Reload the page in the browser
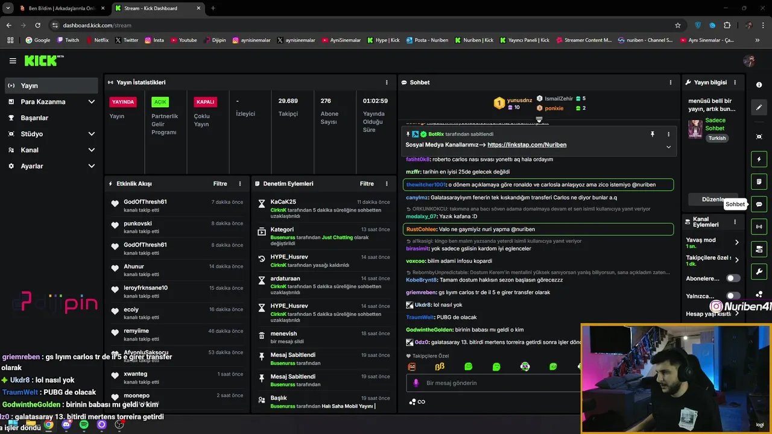772x434 pixels. (x=37, y=25)
